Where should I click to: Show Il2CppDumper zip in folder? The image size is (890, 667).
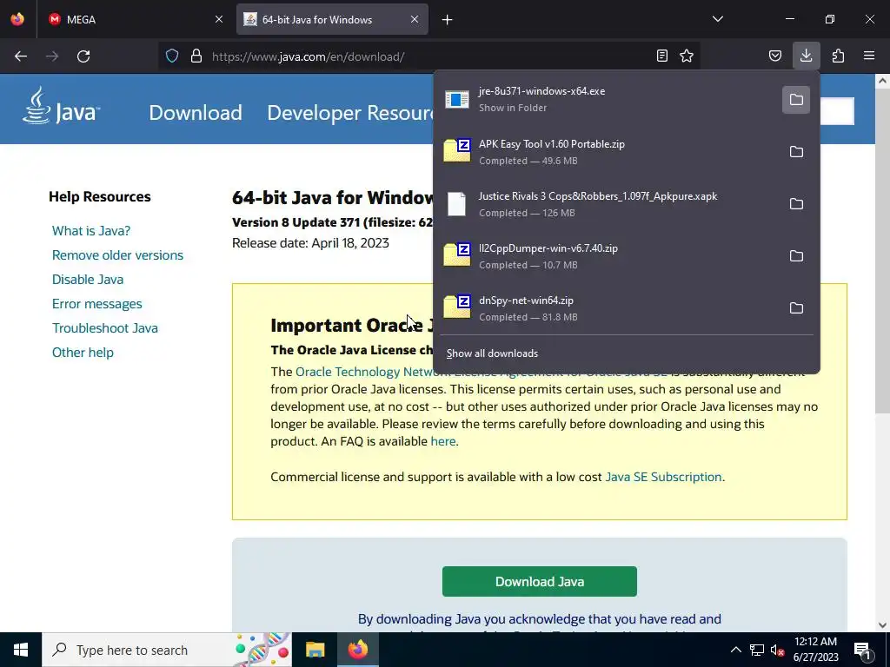(x=796, y=256)
